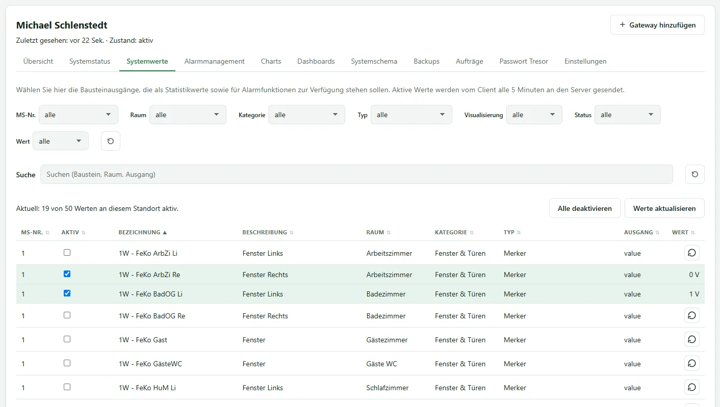The width and height of the screenshot is (720, 407).
Task: Sort by AUSGANG column sort icon
Action: [x=658, y=232]
